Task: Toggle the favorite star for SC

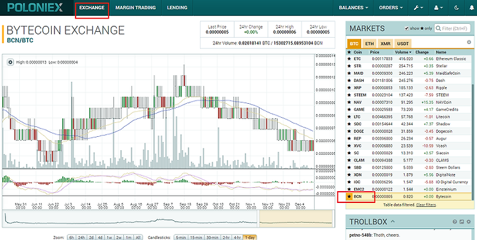Action: (349, 153)
